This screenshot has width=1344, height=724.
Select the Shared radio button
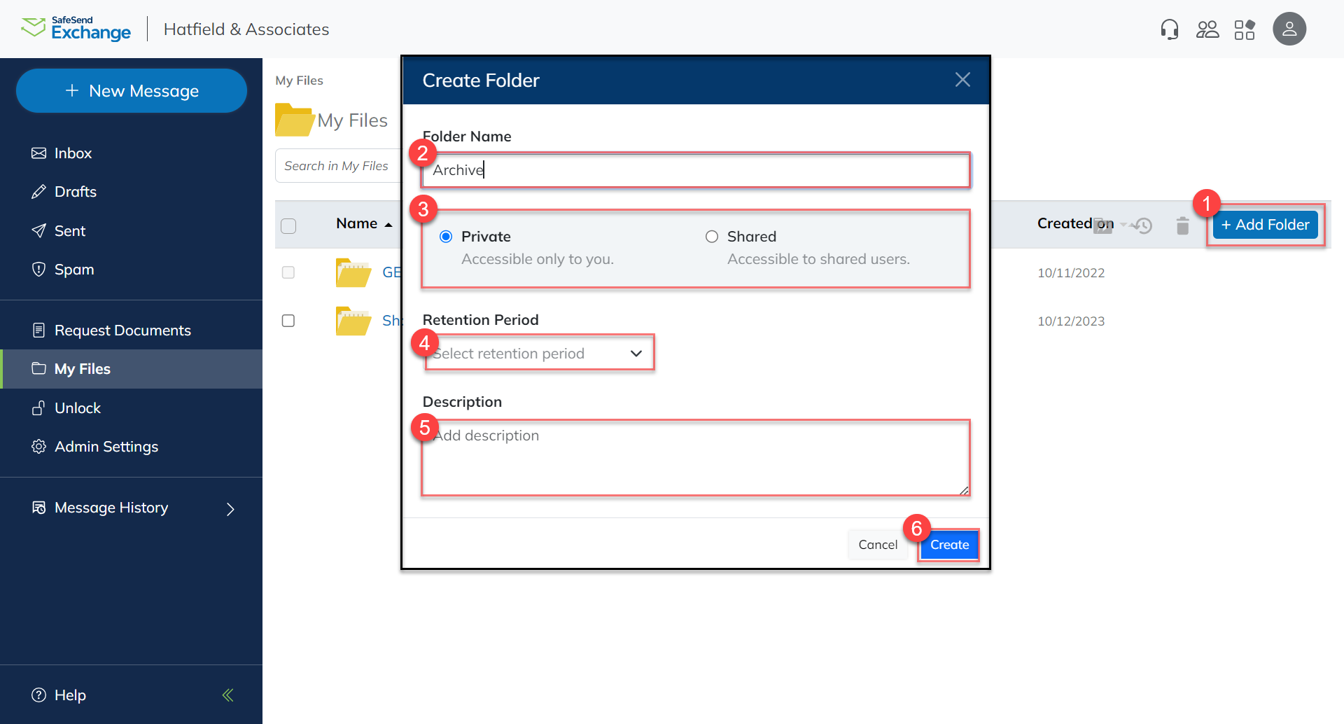tap(712, 237)
